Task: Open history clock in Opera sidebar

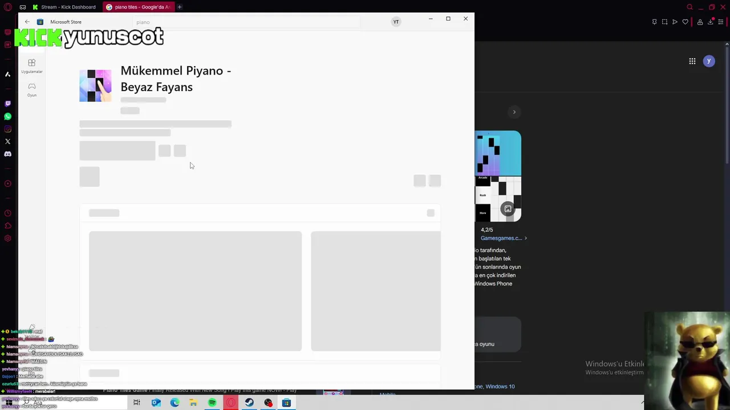Action: click(7, 213)
